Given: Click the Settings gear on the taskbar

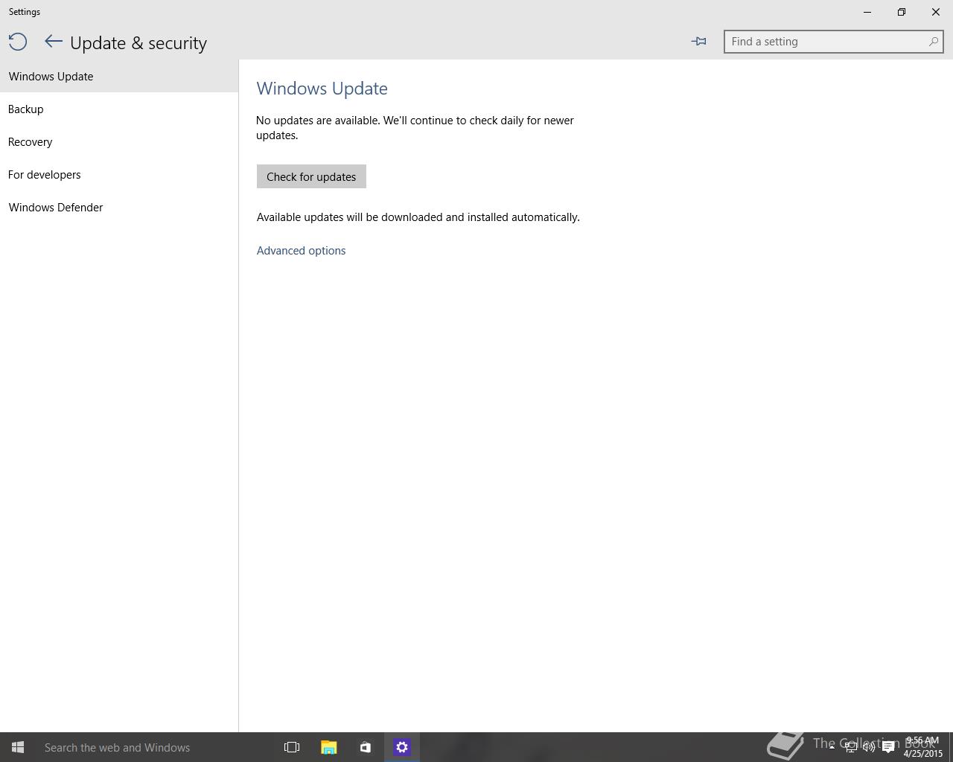Looking at the screenshot, I should point(402,747).
